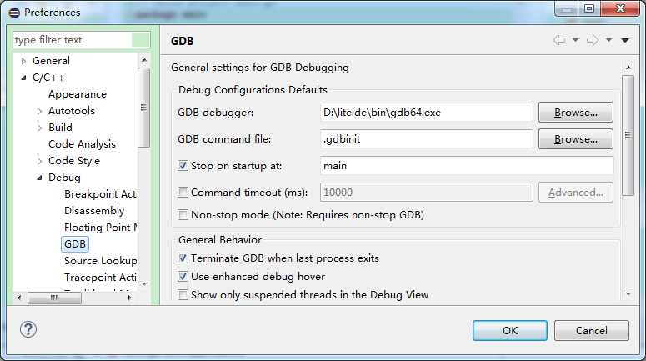This screenshot has width=646, height=361.
Task: Select Tracepoint Actions tree item
Action: tap(100, 278)
